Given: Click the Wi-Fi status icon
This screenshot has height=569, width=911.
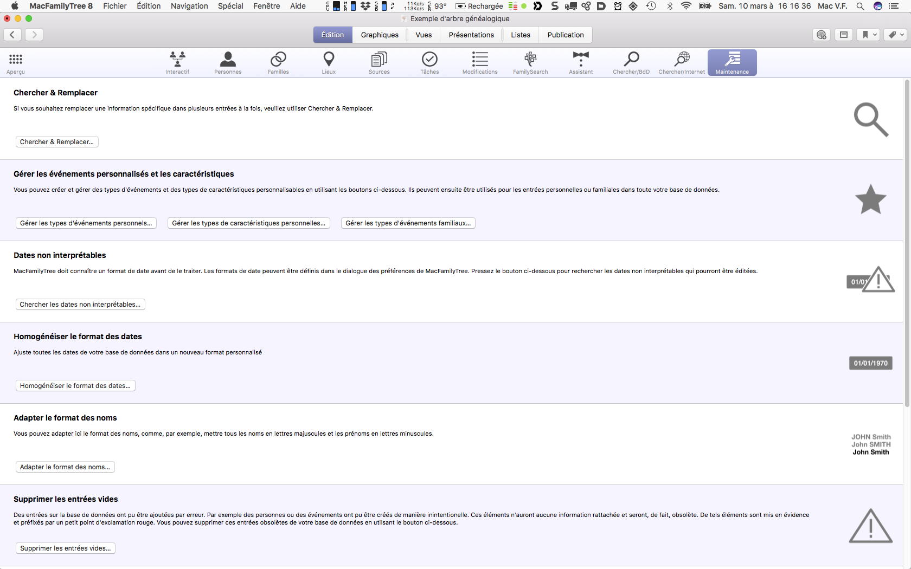Looking at the screenshot, I should [686, 6].
